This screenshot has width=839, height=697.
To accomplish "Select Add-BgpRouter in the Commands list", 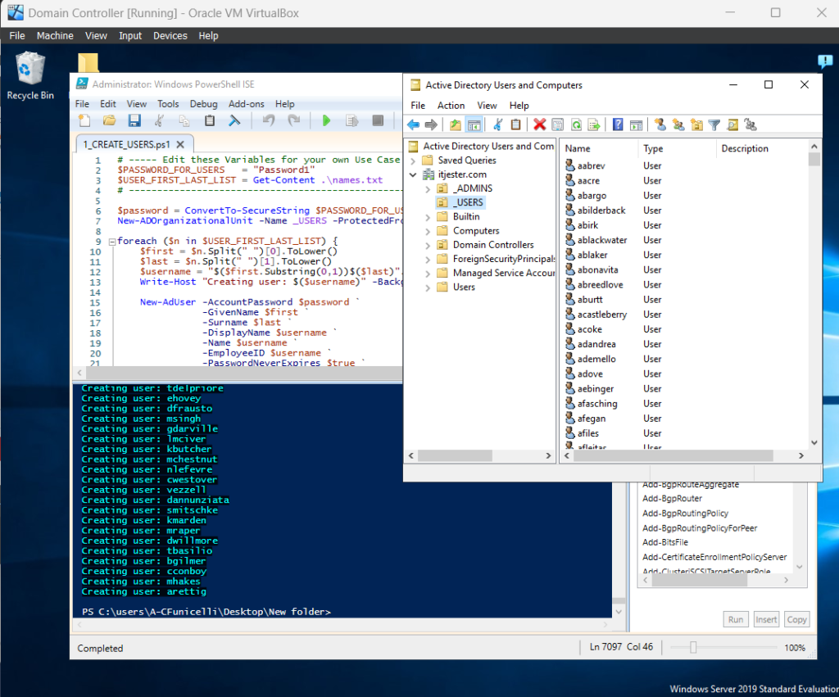I will click(672, 499).
